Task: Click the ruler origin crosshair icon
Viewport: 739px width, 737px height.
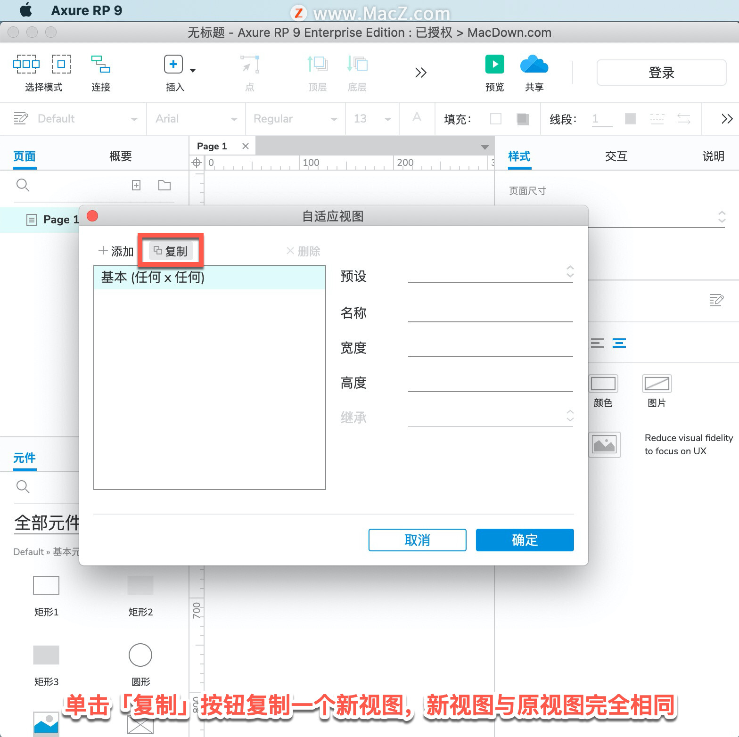Action: [x=197, y=163]
